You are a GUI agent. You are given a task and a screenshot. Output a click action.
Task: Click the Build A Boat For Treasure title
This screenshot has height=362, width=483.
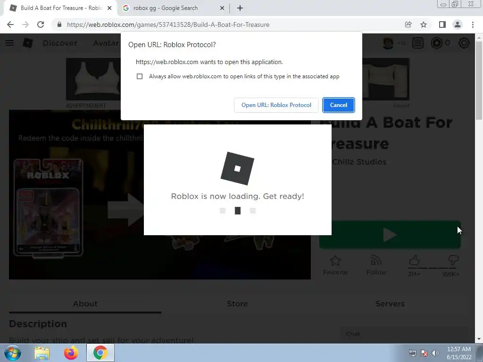[x=387, y=133]
